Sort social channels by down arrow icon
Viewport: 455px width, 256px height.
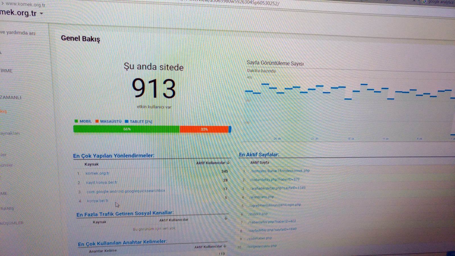tap(226, 218)
